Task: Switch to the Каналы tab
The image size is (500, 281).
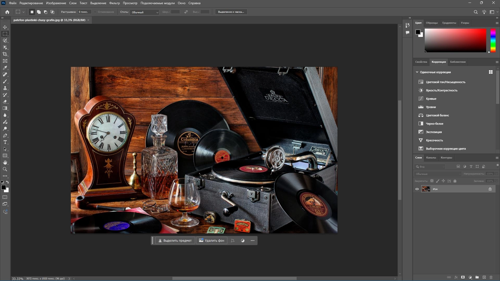Action: coord(431,157)
